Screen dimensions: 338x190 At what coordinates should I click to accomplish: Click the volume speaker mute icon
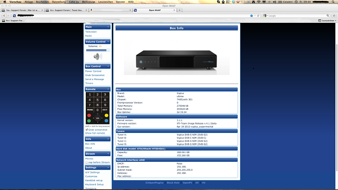tap(97, 57)
